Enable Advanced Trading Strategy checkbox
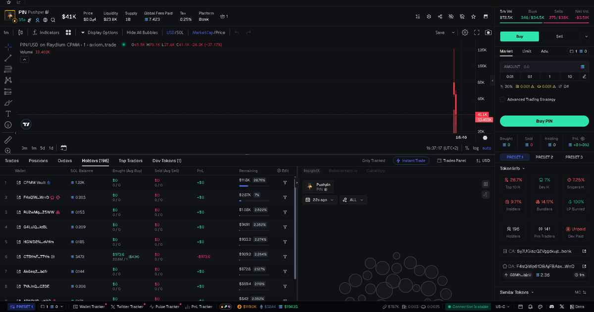This screenshot has width=594, height=312. 502,99
